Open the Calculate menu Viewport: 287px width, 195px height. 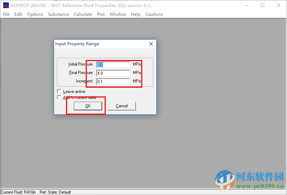(x=83, y=14)
